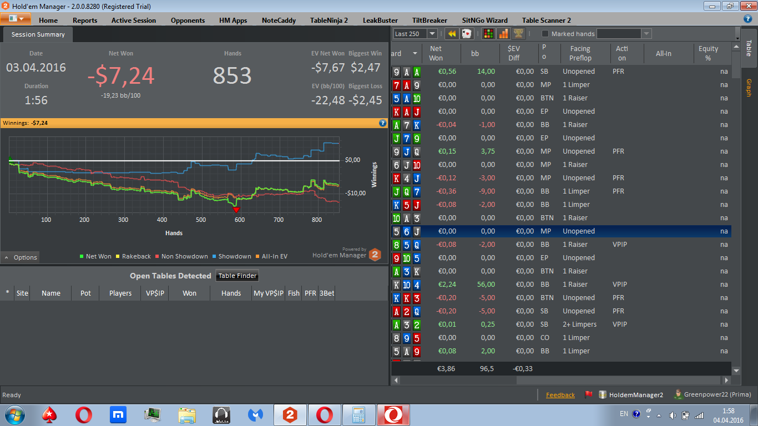Switch to the Hold'em Manager taskbar icon
758x426 pixels.
pyautogui.click(x=289, y=414)
